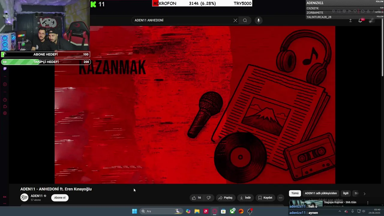Click the MİKROFON donation goal bar
The height and width of the screenshot is (216, 384).
202,4
